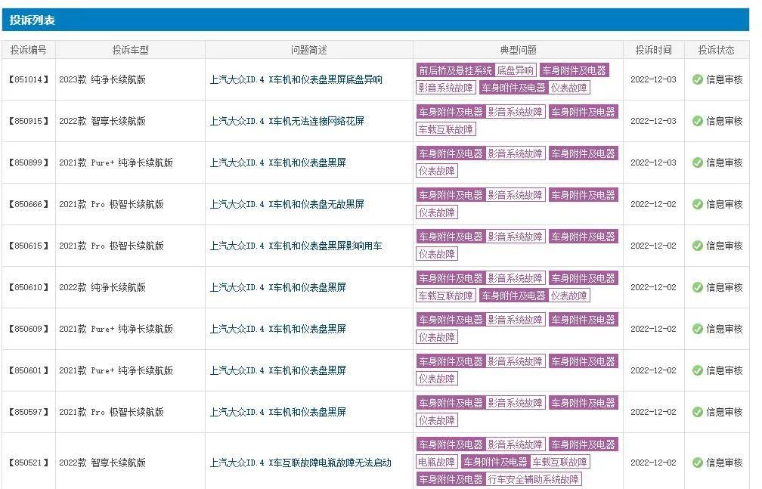Click 仪表故障 tag in row 850597
The width and height of the screenshot is (762, 489).
tap(437, 420)
